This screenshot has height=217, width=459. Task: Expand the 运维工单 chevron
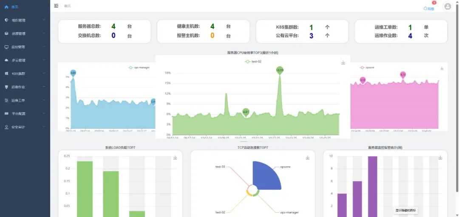click(44, 100)
